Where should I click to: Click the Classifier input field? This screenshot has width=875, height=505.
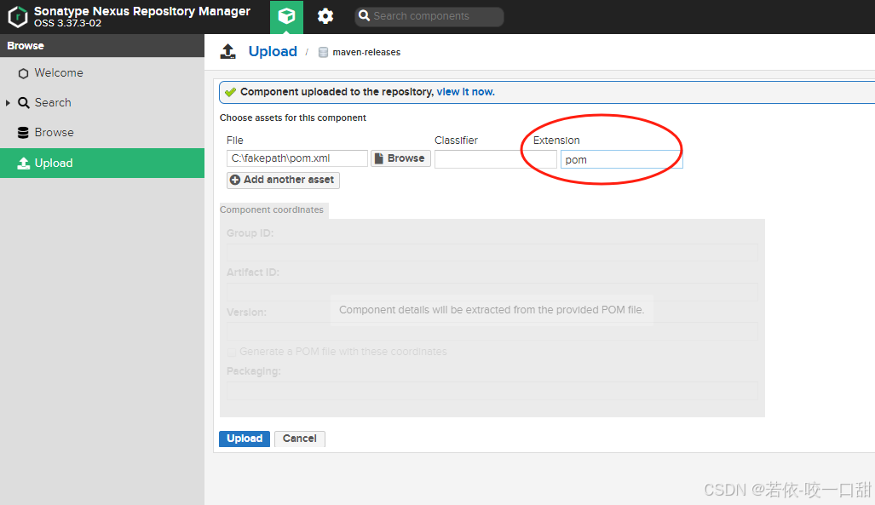(496, 159)
